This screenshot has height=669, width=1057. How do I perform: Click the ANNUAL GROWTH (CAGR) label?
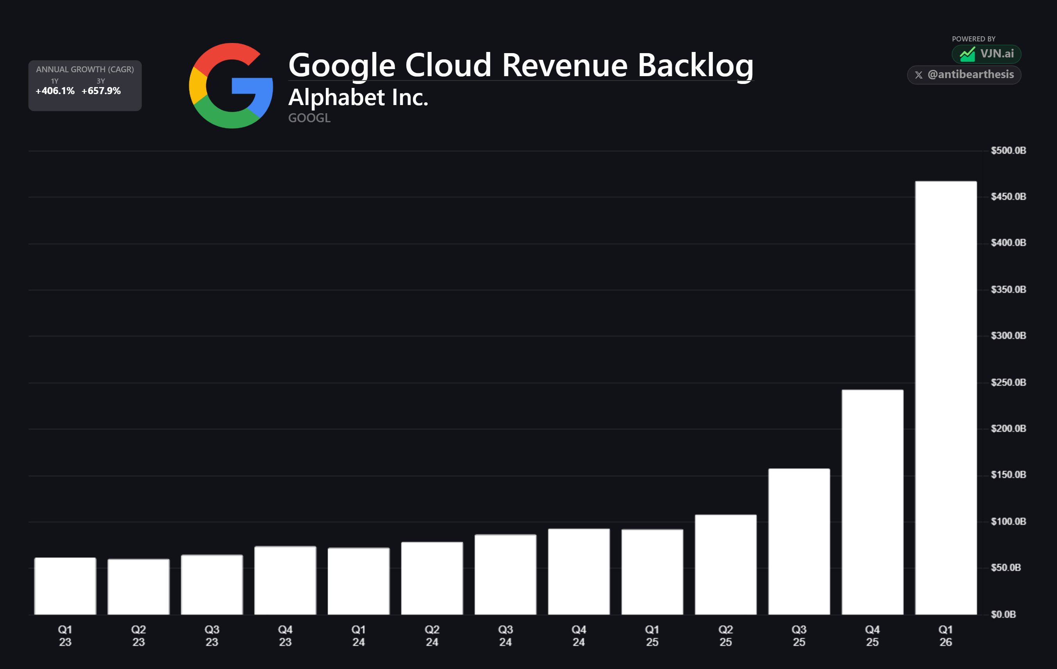(85, 70)
